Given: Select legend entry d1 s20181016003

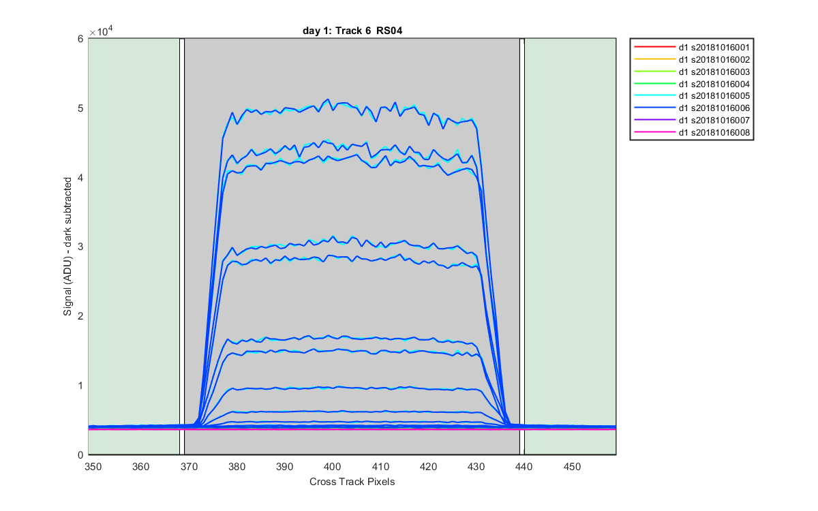Looking at the screenshot, I should [693, 72].
